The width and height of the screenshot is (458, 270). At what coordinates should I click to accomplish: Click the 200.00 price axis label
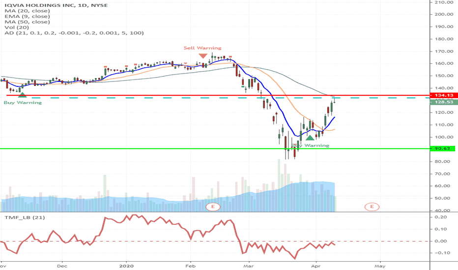(444, 14)
